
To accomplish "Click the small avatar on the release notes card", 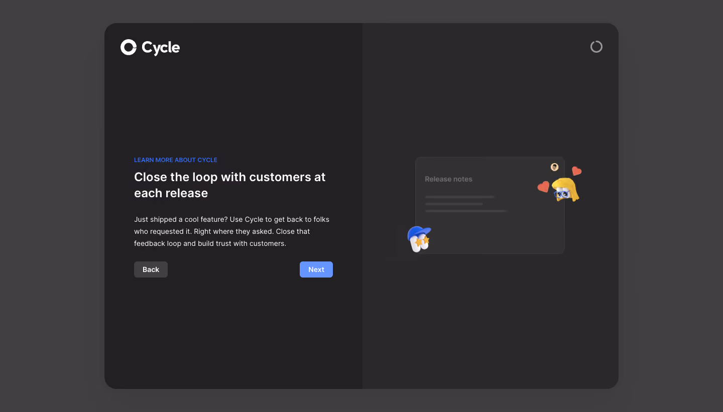I will pyautogui.click(x=554, y=167).
